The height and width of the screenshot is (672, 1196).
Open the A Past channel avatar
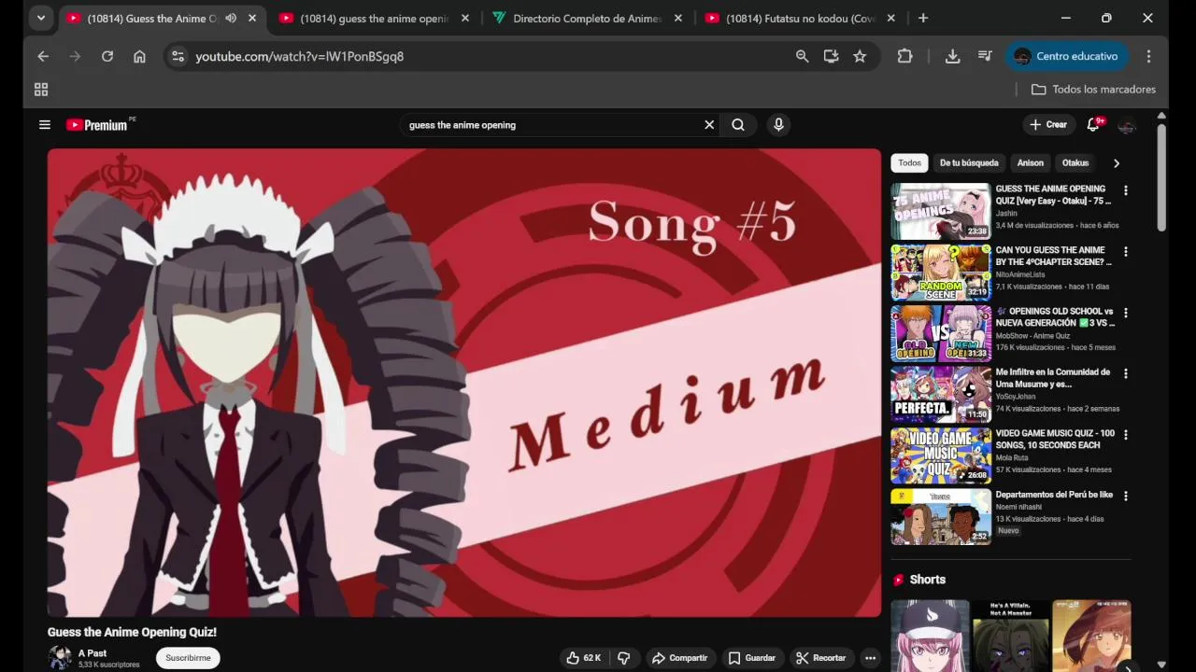click(60, 658)
